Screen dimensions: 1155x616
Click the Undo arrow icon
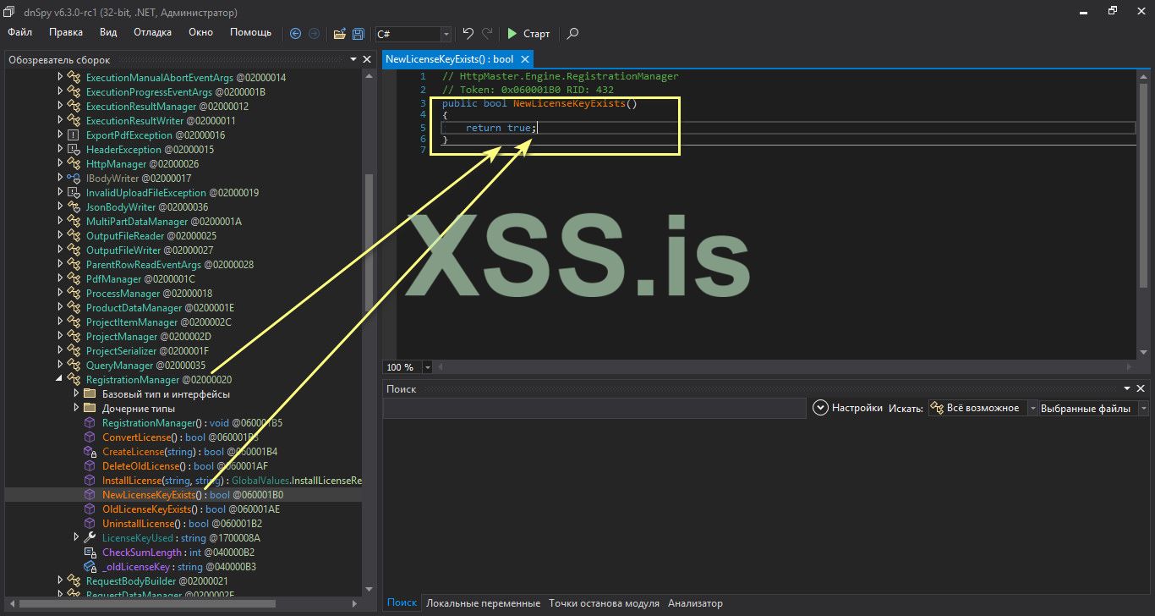point(468,34)
